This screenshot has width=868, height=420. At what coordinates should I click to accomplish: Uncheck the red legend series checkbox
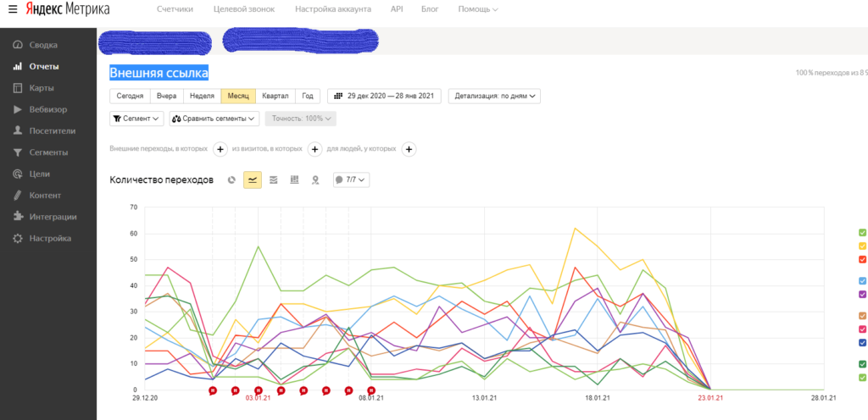pyautogui.click(x=862, y=259)
